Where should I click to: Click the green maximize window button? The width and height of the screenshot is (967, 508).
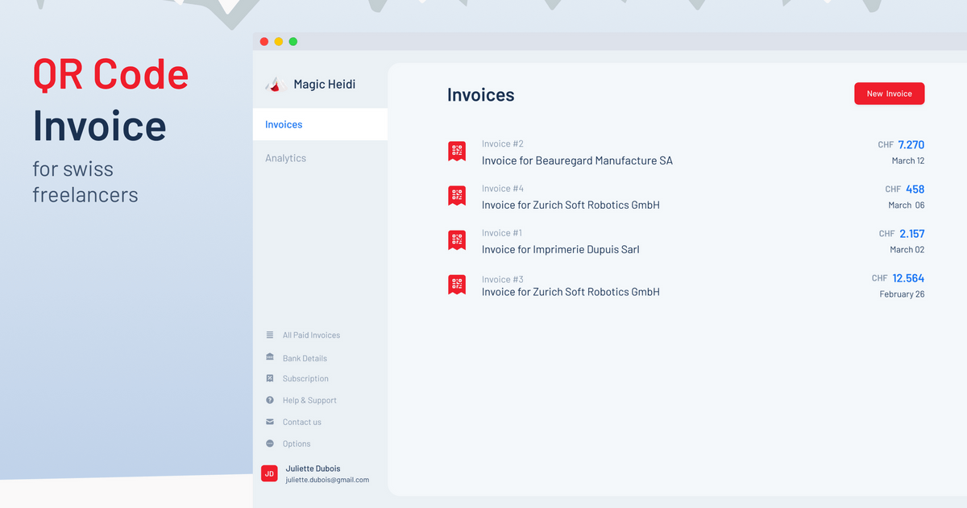tap(293, 41)
